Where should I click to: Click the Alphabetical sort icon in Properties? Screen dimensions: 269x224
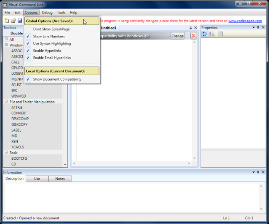click(211, 34)
